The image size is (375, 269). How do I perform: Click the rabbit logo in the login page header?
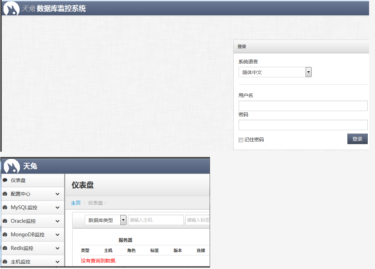(x=11, y=9)
